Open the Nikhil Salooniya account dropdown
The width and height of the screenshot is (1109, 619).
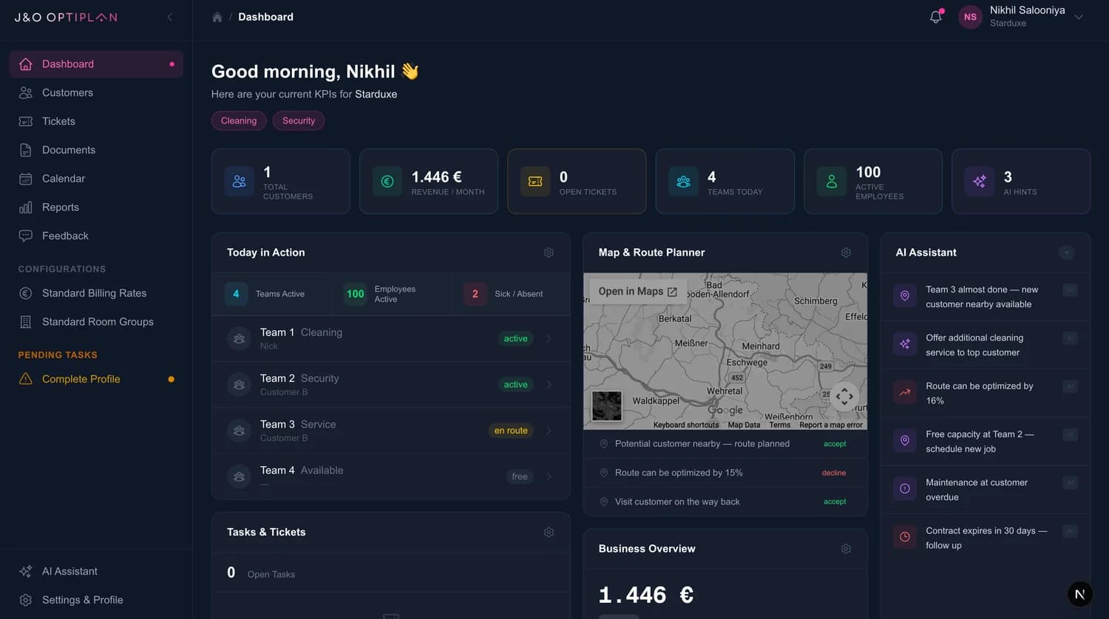tap(1021, 17)
